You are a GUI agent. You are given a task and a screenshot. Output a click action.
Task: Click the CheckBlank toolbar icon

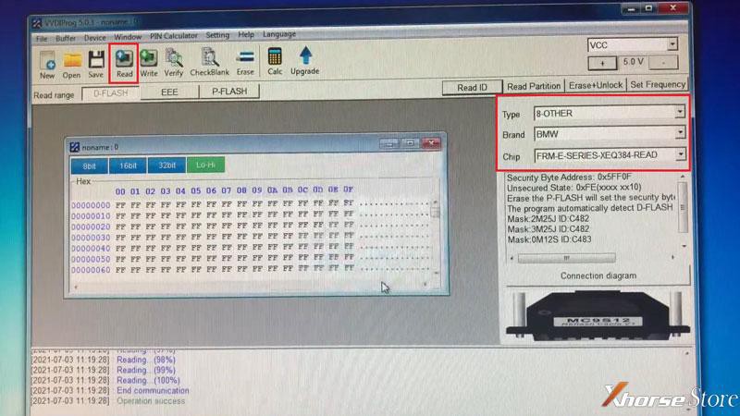[210, 62]
